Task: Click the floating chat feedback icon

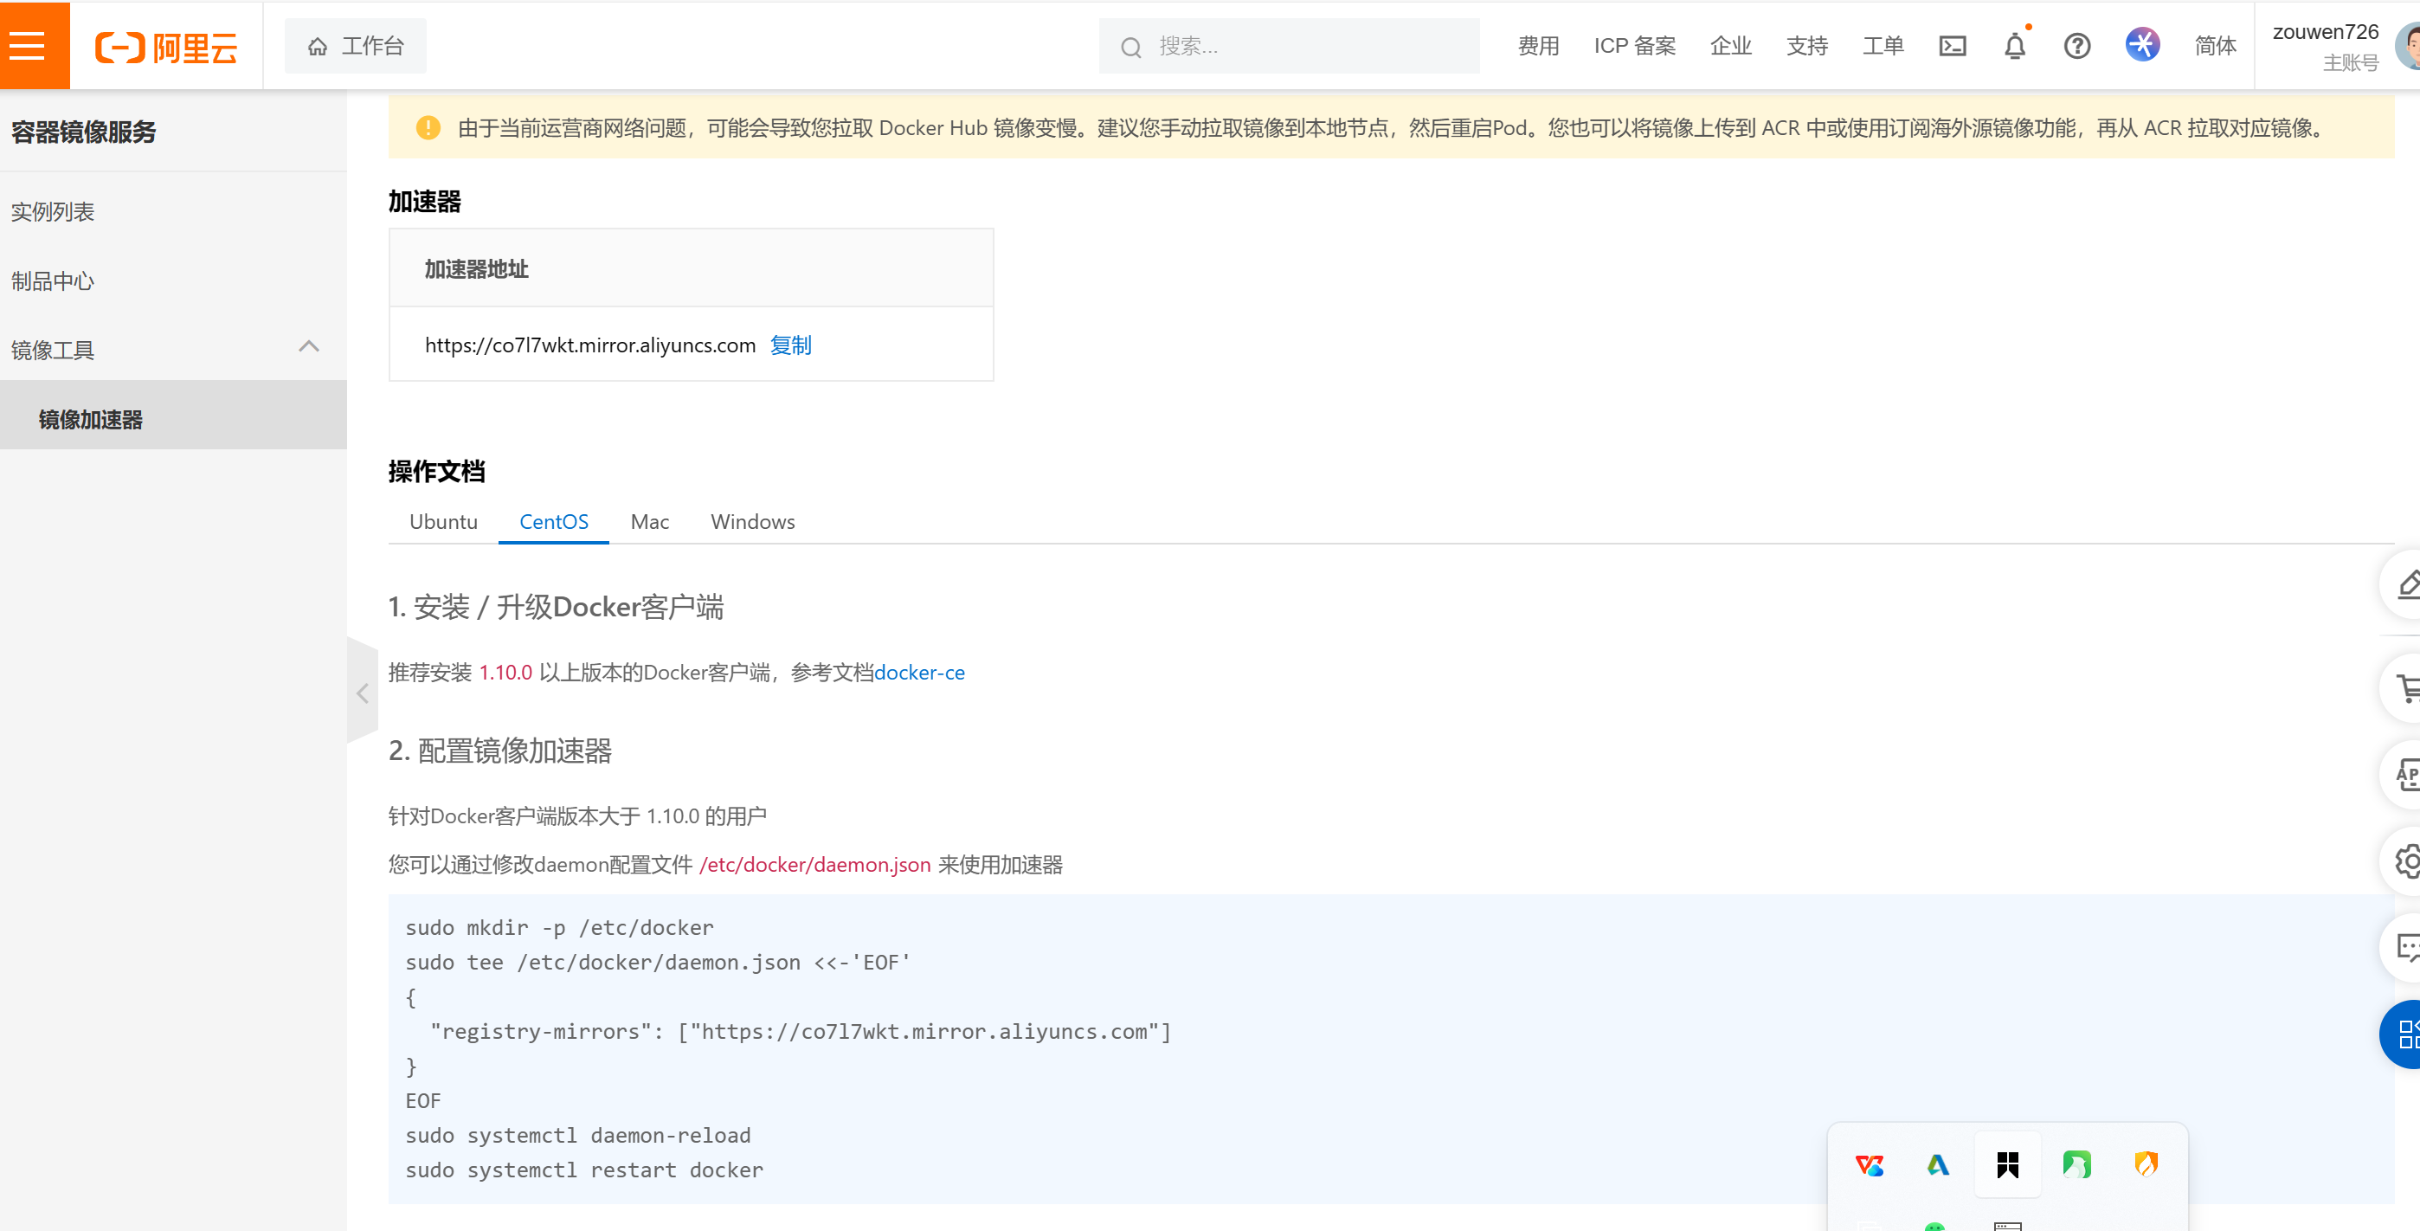Action: click(2406, 947)
